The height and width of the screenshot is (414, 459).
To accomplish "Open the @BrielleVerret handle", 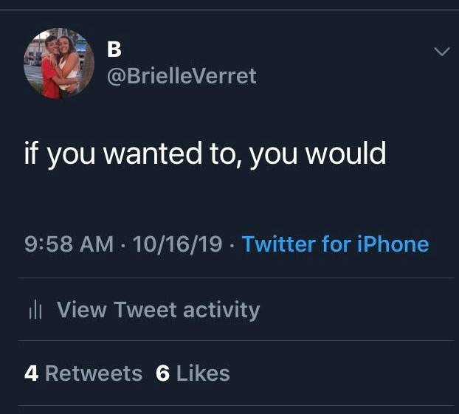I will 182,76.
